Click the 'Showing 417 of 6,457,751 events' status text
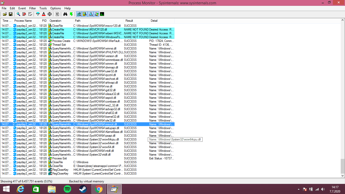Screen dimensions: 345x194 coord(26,181)
